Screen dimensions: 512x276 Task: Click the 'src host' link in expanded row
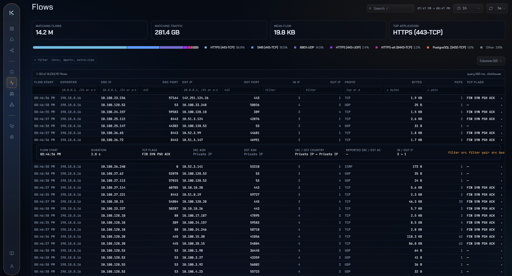(498, 153)
